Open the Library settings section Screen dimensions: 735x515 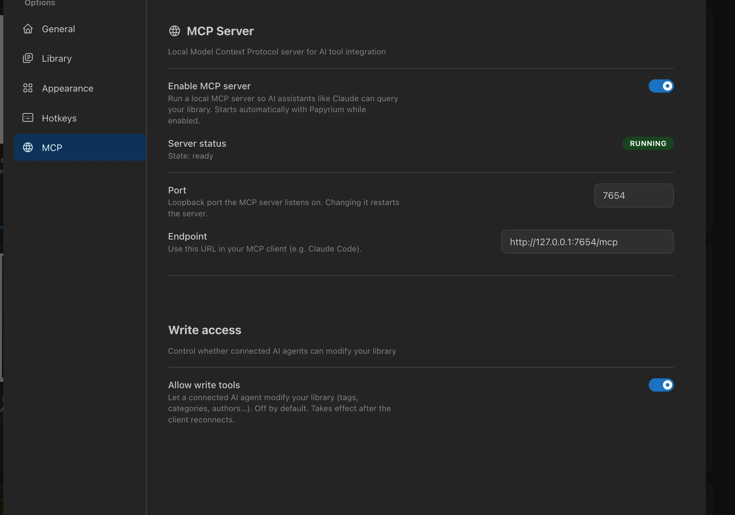(80, 58)
